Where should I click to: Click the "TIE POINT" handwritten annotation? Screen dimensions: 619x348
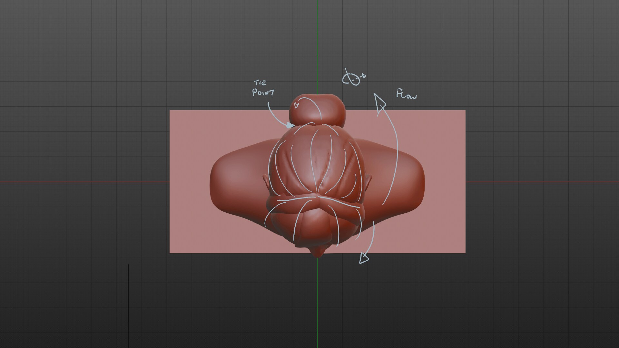point(263,89)
